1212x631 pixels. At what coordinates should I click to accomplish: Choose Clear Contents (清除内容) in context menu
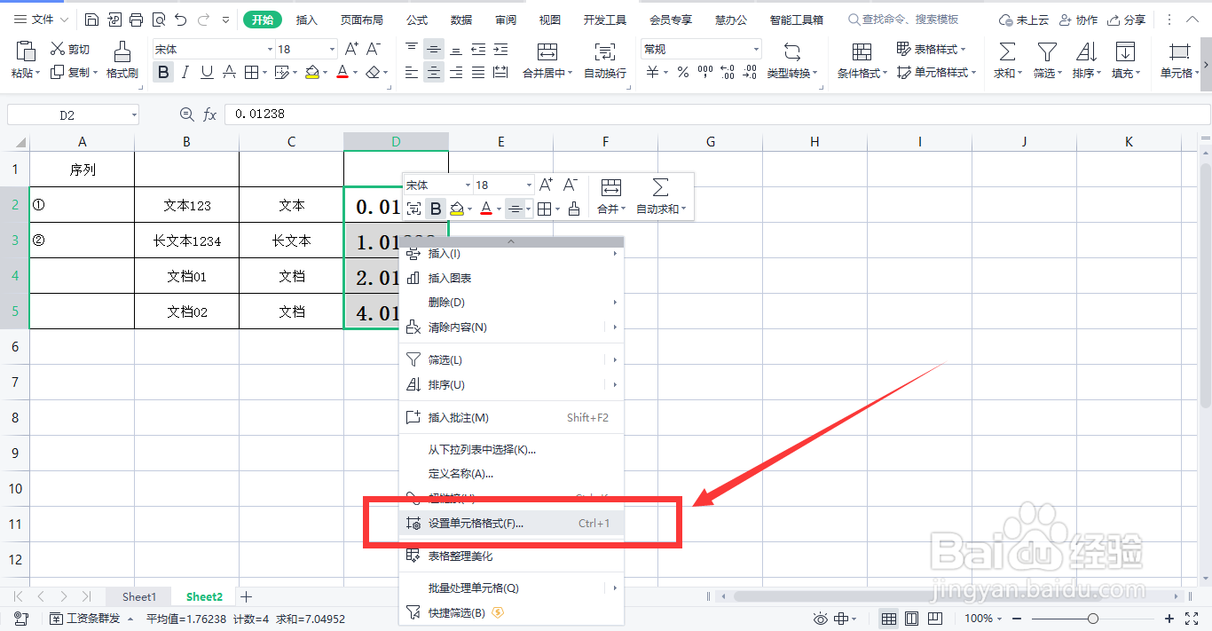512,327
